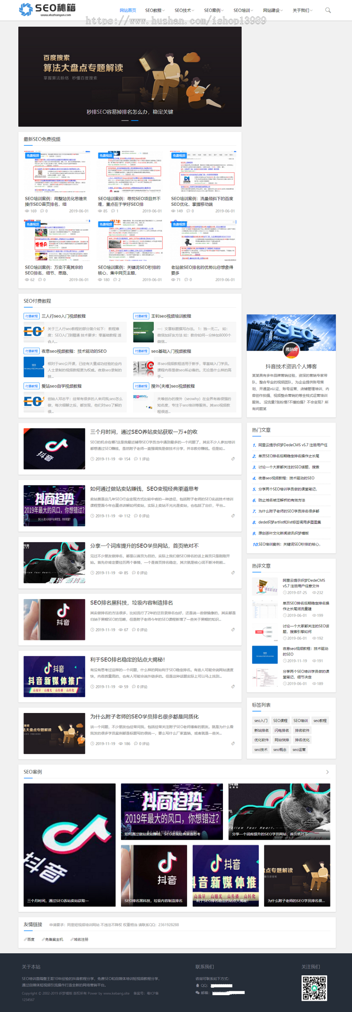
Task: Open hot article 原创茶叶文化新闻资讯织梦模板
Action: coord(284,533)
